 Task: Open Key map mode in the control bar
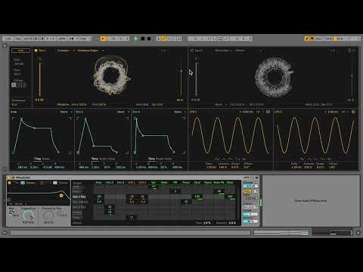tap(318, 39)
